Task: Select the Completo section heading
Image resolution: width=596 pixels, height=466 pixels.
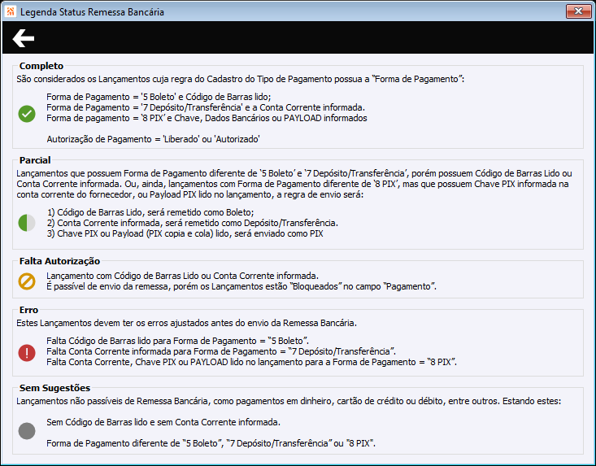Action: click(41, 66)
